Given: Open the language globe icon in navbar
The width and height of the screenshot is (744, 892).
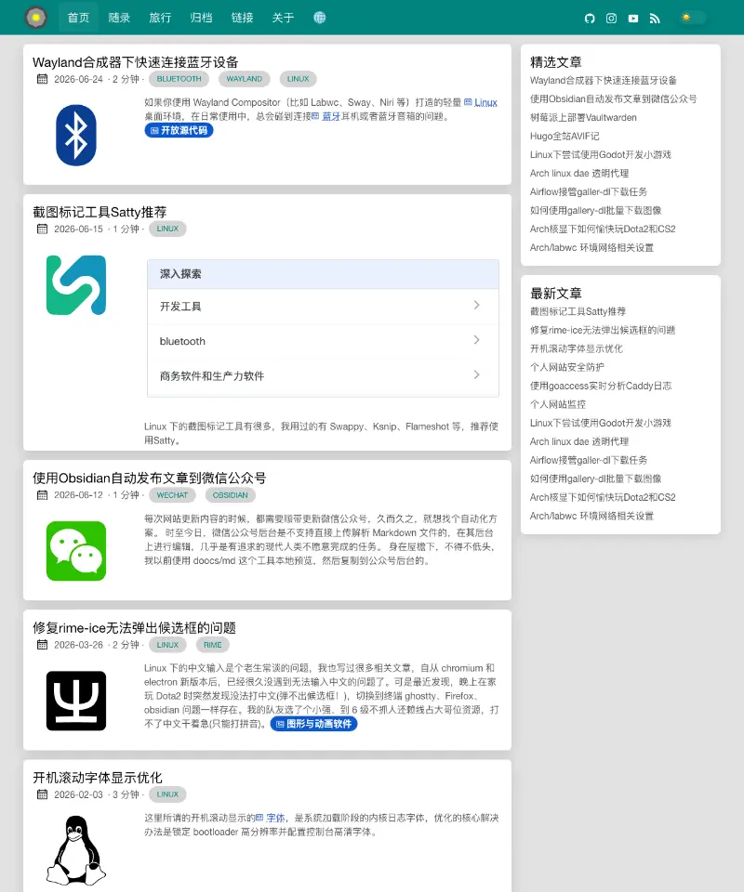Looking at the screenshot, I should [x=319, y=18].
